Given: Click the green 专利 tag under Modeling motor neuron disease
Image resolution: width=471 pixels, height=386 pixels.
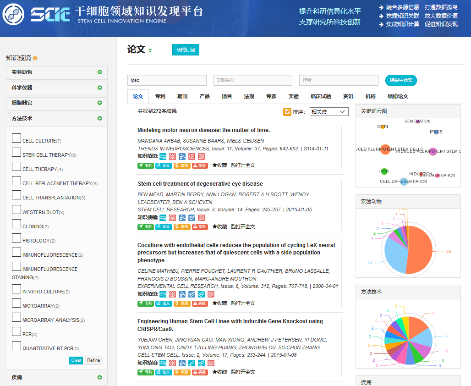Looking at the screenshot, I should coord(146,165).
